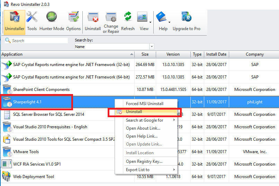Select SharePoint Client Components row
The image size is (279, 186).
41,90
